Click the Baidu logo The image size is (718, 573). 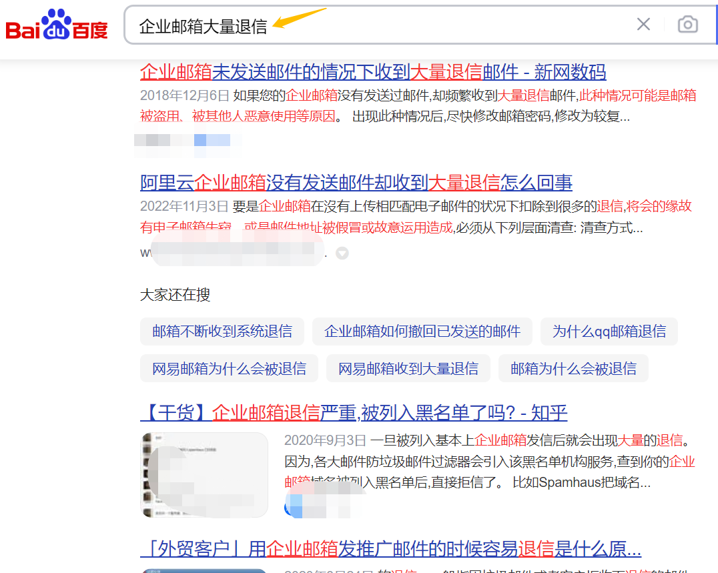coord(56,25)
